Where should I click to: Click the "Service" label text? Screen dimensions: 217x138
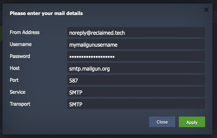coord(17,92)
